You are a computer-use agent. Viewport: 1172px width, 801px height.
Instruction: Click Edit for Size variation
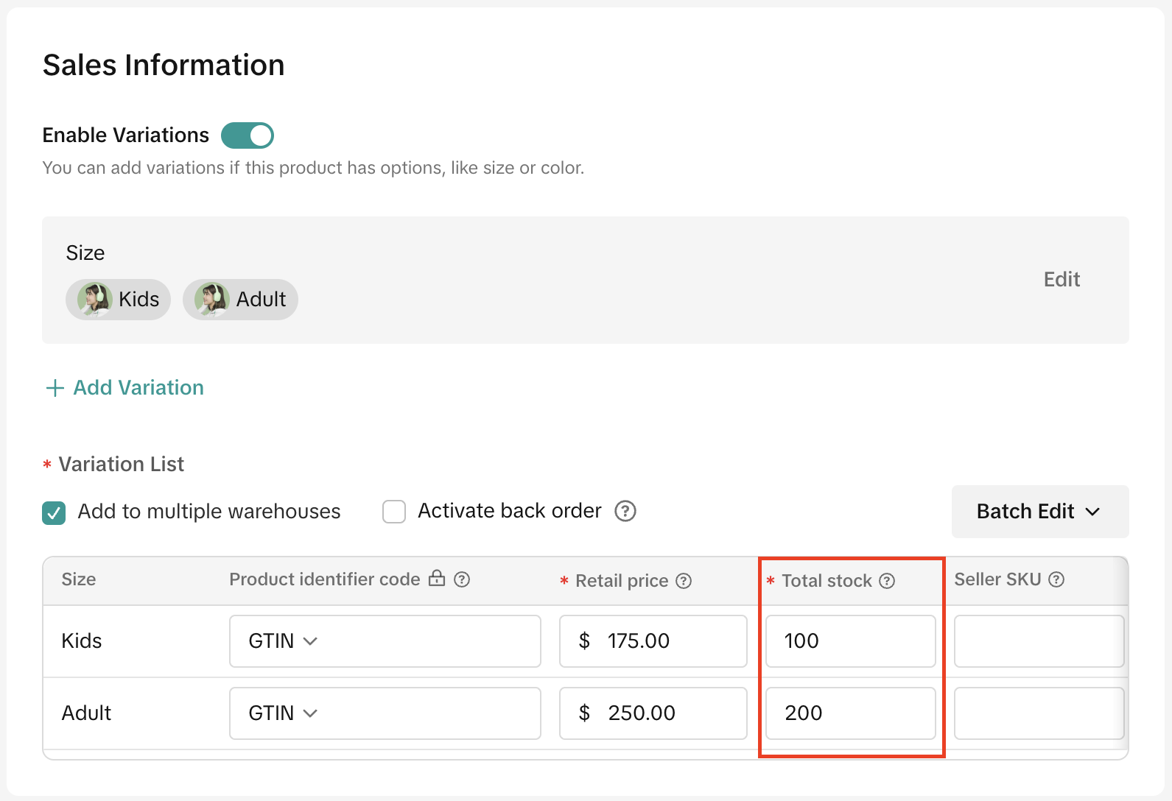coord(1061,280)
